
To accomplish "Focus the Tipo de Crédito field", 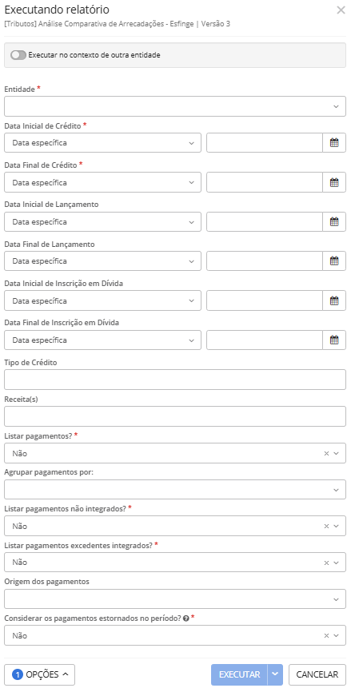I will click(x=175, y=380).
